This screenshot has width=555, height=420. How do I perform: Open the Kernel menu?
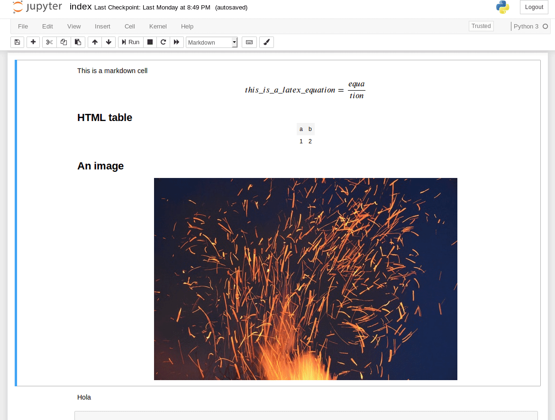(158, 27)
